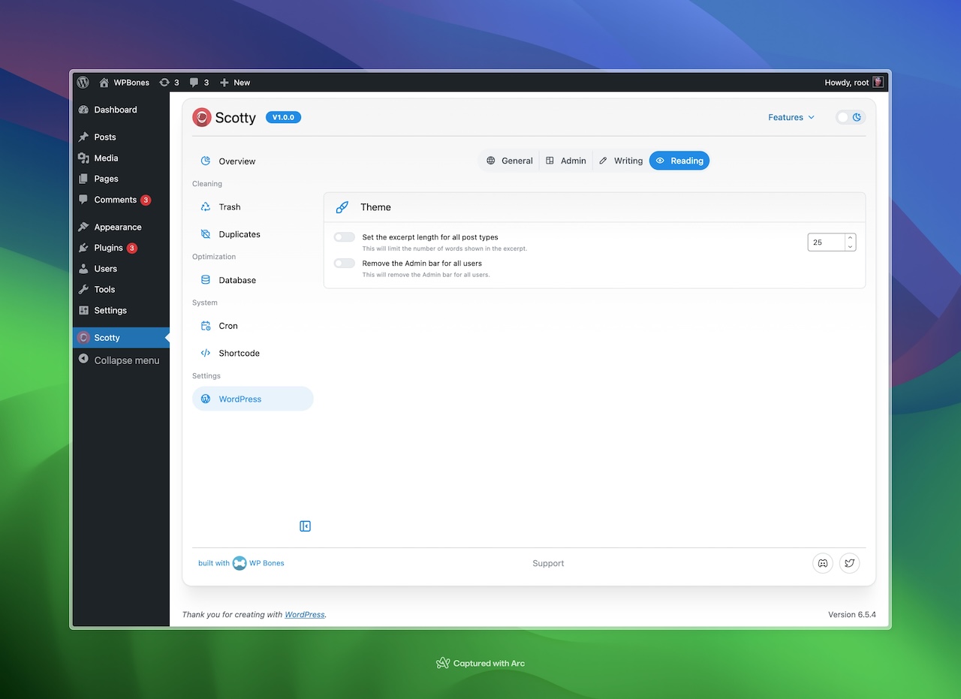Click the "Cleaning" section heading

(207, 184)
